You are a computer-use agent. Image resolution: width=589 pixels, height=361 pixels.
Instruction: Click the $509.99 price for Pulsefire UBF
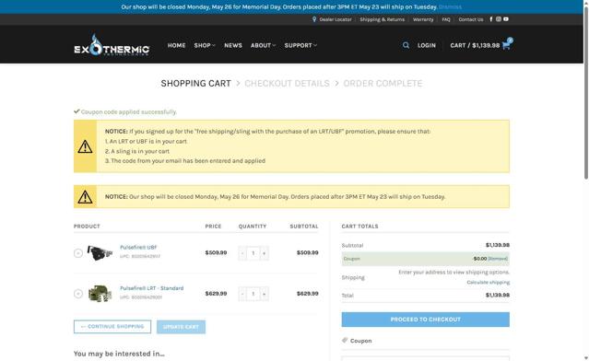[x=216, y=252]
